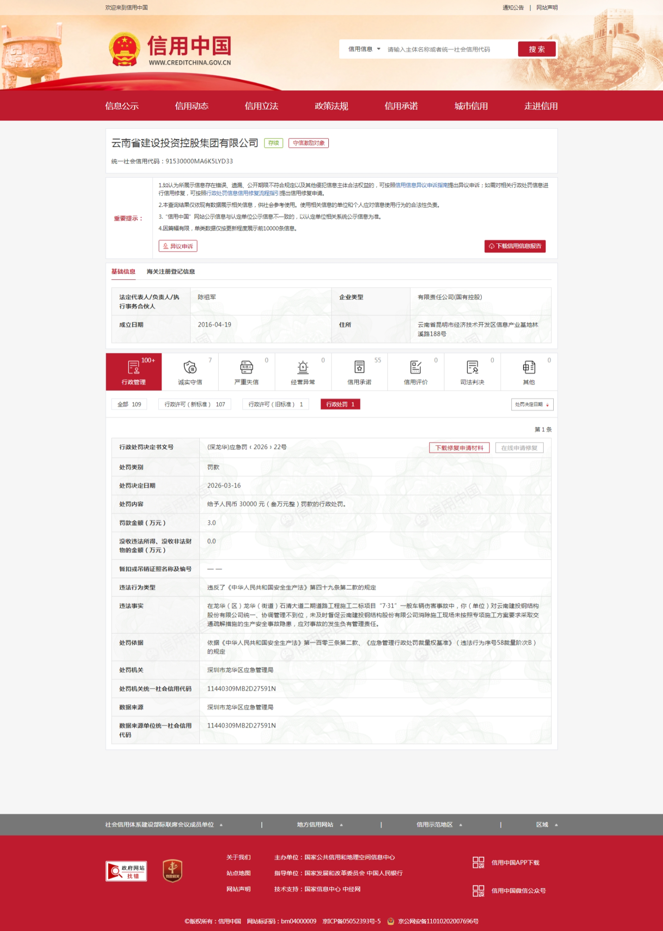Image resolution: width=663 pixels, height=931 pixels.
Task: Select the 严重失信 category icon
Action: coord(246,367)
